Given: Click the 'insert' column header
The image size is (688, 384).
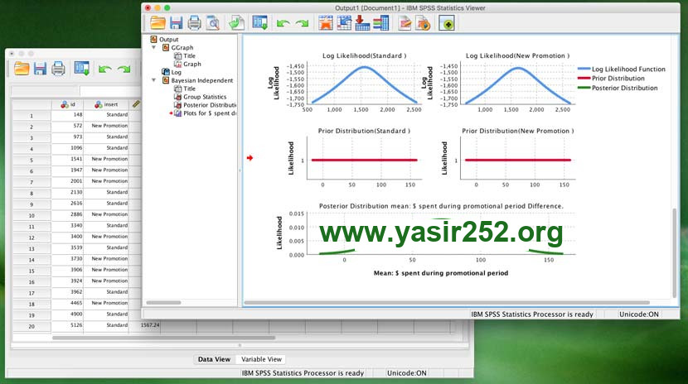Looking at the screenshot, I should (x=106, y=104).
